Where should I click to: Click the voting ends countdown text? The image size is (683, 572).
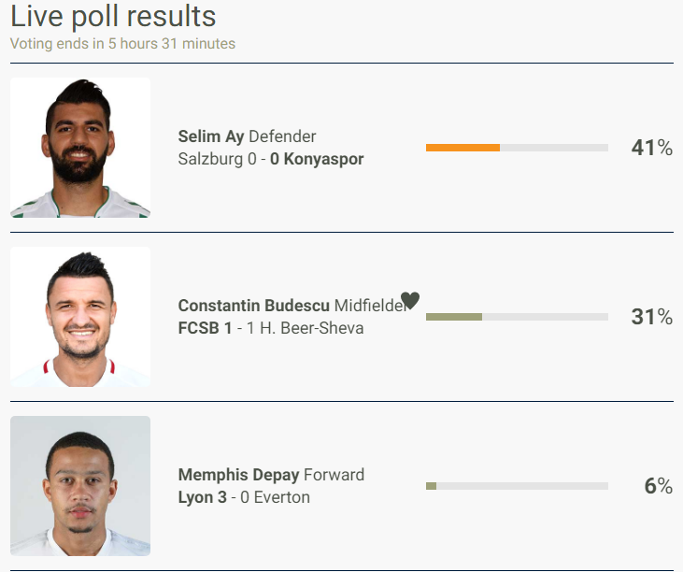tap(122, 44)
